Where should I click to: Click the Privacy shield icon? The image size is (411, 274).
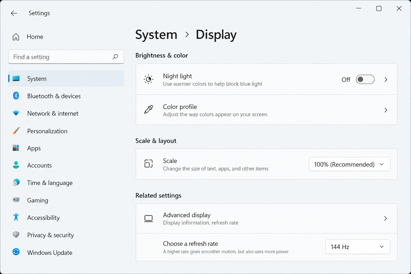click(x=16, y=235)
